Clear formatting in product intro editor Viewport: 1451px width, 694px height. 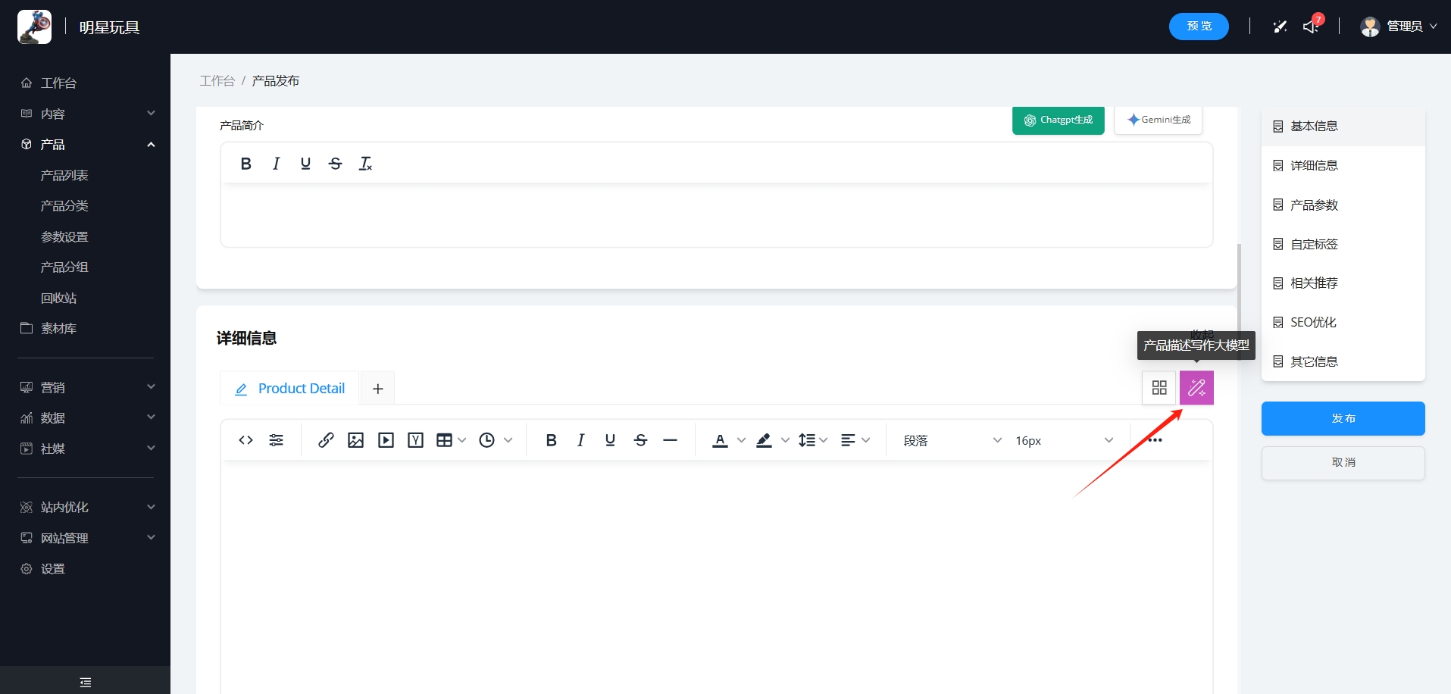(x=365, y=164)
